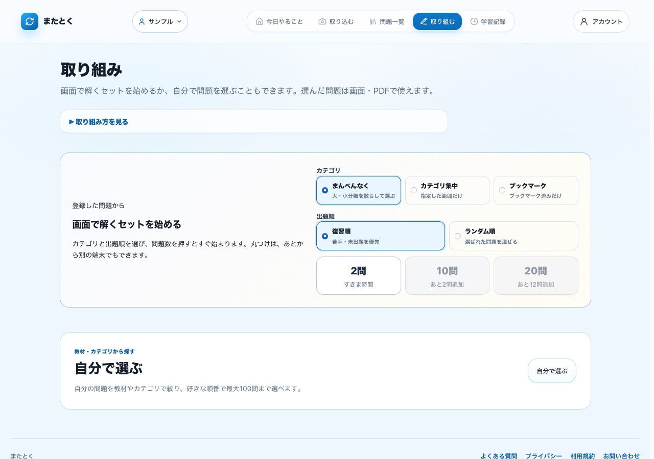The height and width of the screenshot is (459, 654).
Task: Select カテゴリ集中 category option
Action: coord(447,190)
